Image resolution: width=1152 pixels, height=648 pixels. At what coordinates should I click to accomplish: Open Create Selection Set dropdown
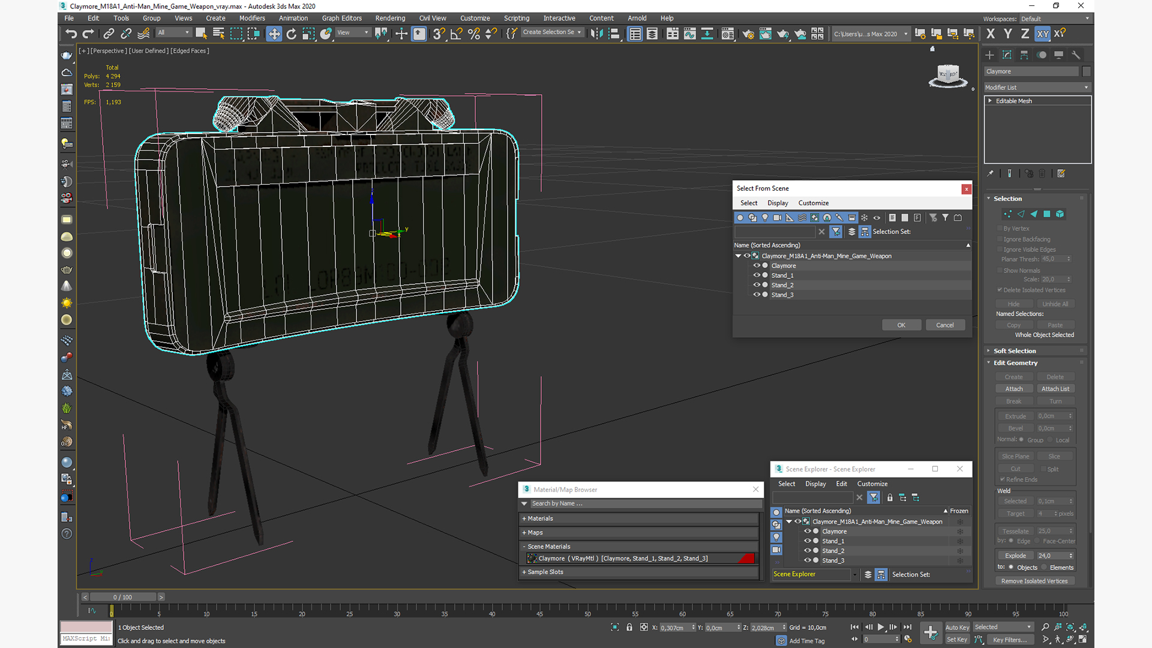552,32
